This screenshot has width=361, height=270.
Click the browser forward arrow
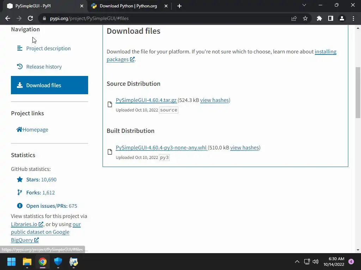tap(19, 18)
